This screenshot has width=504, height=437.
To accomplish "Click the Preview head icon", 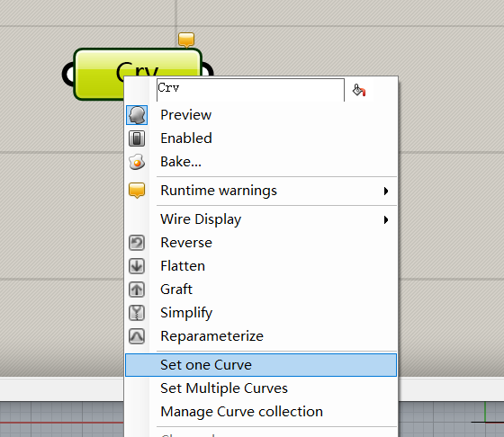I will pos(137,115).
